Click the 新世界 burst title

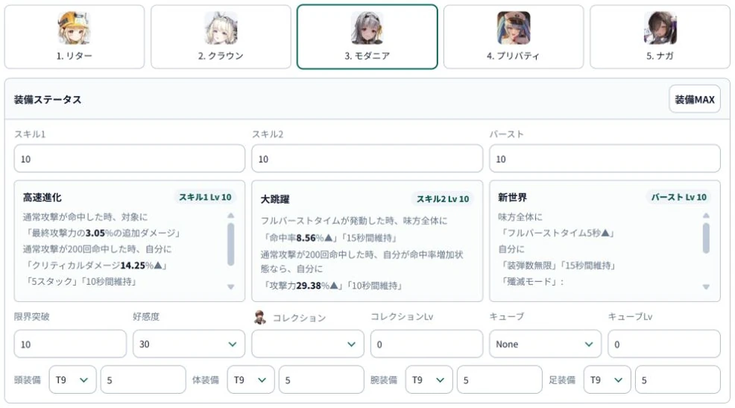[512, 198]
